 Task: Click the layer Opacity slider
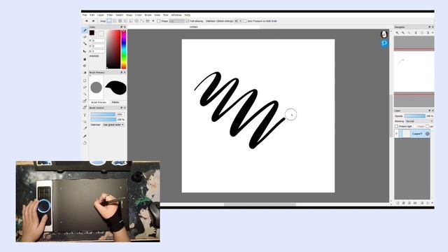(415, 116)
